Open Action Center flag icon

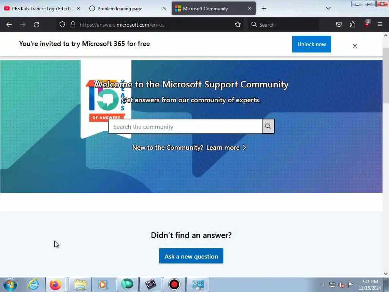(350, 285)
